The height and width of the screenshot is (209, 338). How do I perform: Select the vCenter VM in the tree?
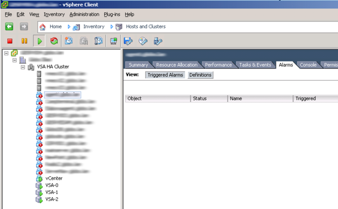click(x=54, y=179)
